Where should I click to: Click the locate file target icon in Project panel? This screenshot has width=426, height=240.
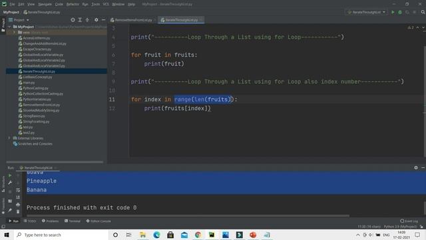73,20
